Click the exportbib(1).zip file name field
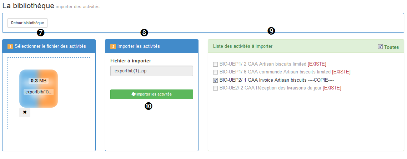Viewport: 407px width, 159px height. point(152,71)
